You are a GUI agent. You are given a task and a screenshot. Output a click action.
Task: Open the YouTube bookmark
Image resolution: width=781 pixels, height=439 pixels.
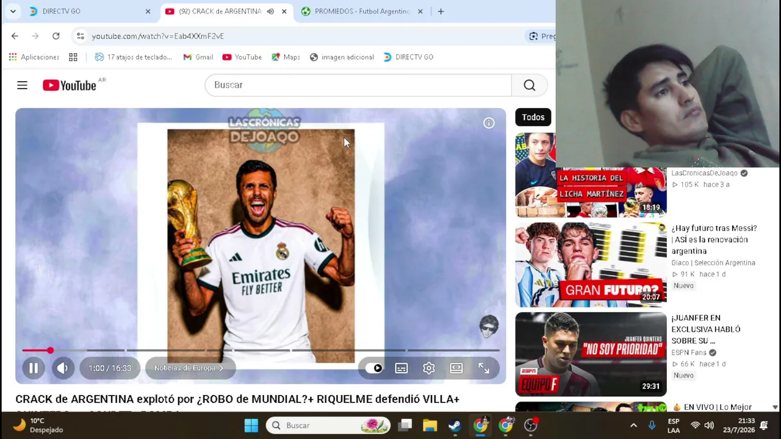242,57
